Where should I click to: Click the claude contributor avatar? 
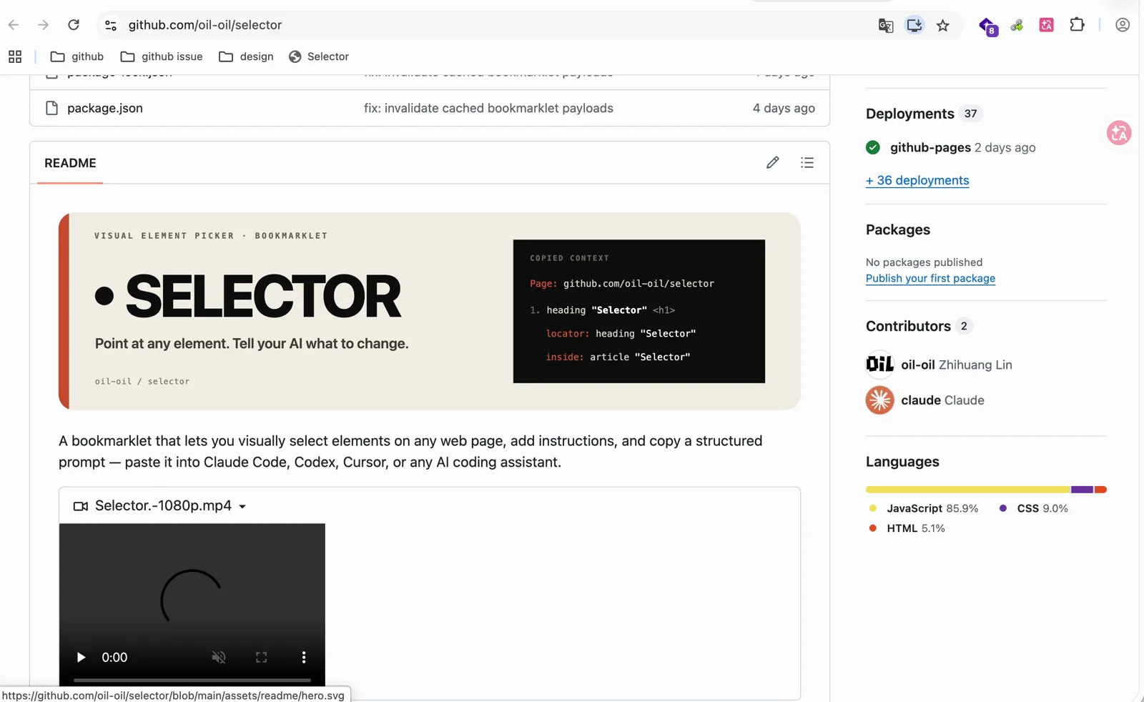tap(880, 400)
